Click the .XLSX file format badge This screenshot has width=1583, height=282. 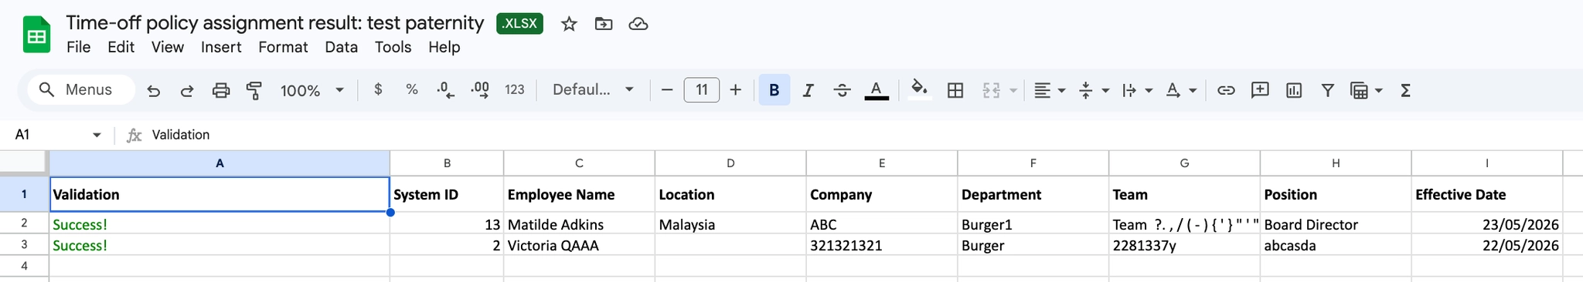(x=519, y=23)
